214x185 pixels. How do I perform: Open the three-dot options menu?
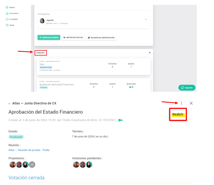[x=181, y=103]
